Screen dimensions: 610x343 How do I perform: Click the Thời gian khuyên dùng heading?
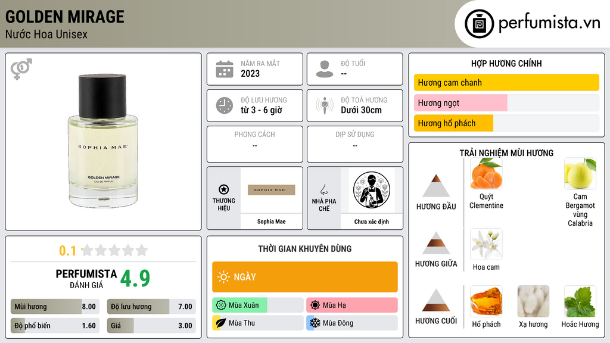(305, 248)
